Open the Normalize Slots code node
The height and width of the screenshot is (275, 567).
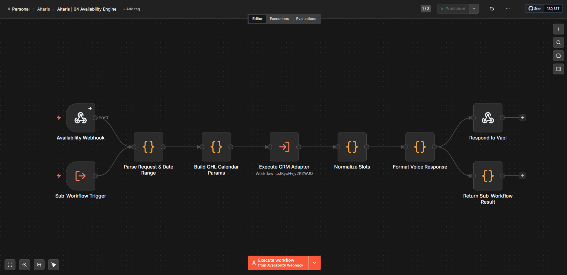click(x=352, y=147)
